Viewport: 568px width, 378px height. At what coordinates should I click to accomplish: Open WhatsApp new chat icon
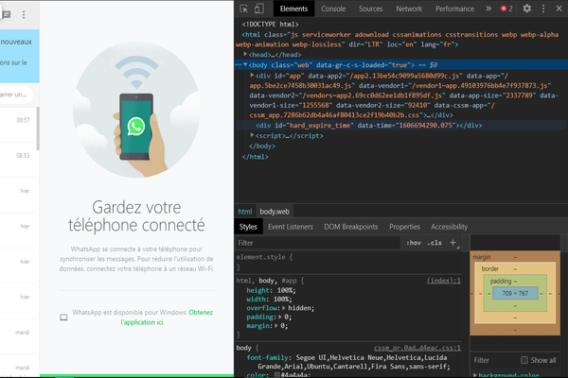7,14
